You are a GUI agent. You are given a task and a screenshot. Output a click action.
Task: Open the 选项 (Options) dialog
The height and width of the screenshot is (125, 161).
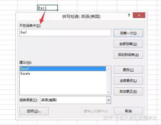click(34, 111)
